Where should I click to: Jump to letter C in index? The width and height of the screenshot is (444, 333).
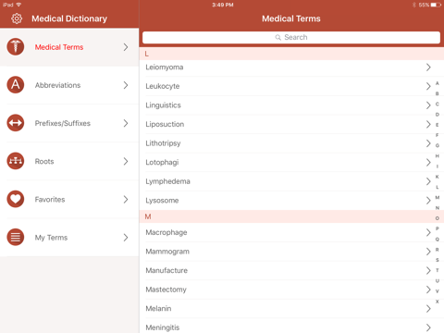[x=437, y=104]
